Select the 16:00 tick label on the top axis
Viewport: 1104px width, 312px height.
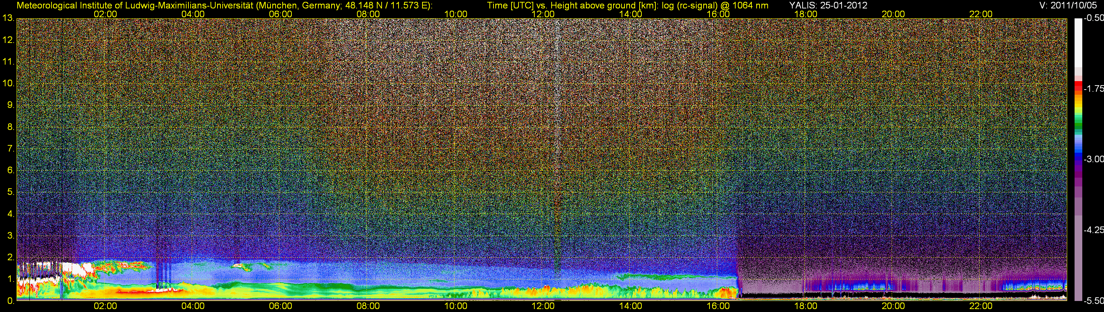pyautogui.click(x=718, y=14)
